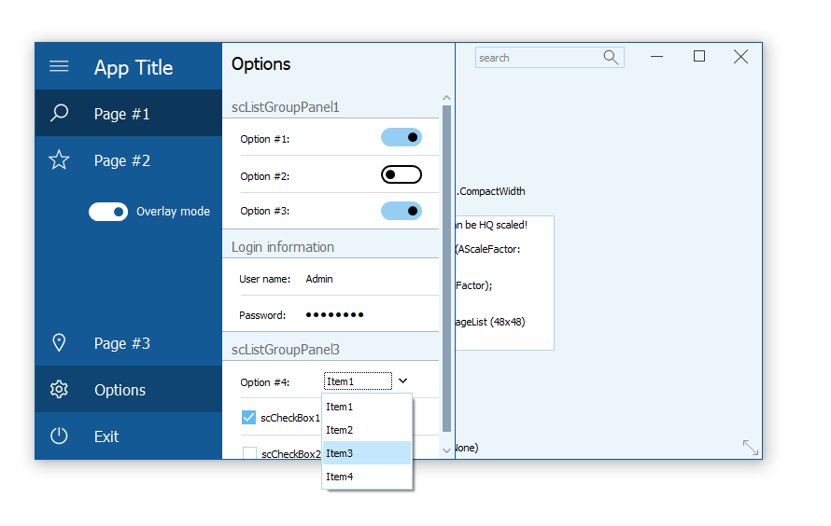Choose highlighted Item3 in dropdown list
This screenshot has height=526, width=831.
tap(367, 453)
